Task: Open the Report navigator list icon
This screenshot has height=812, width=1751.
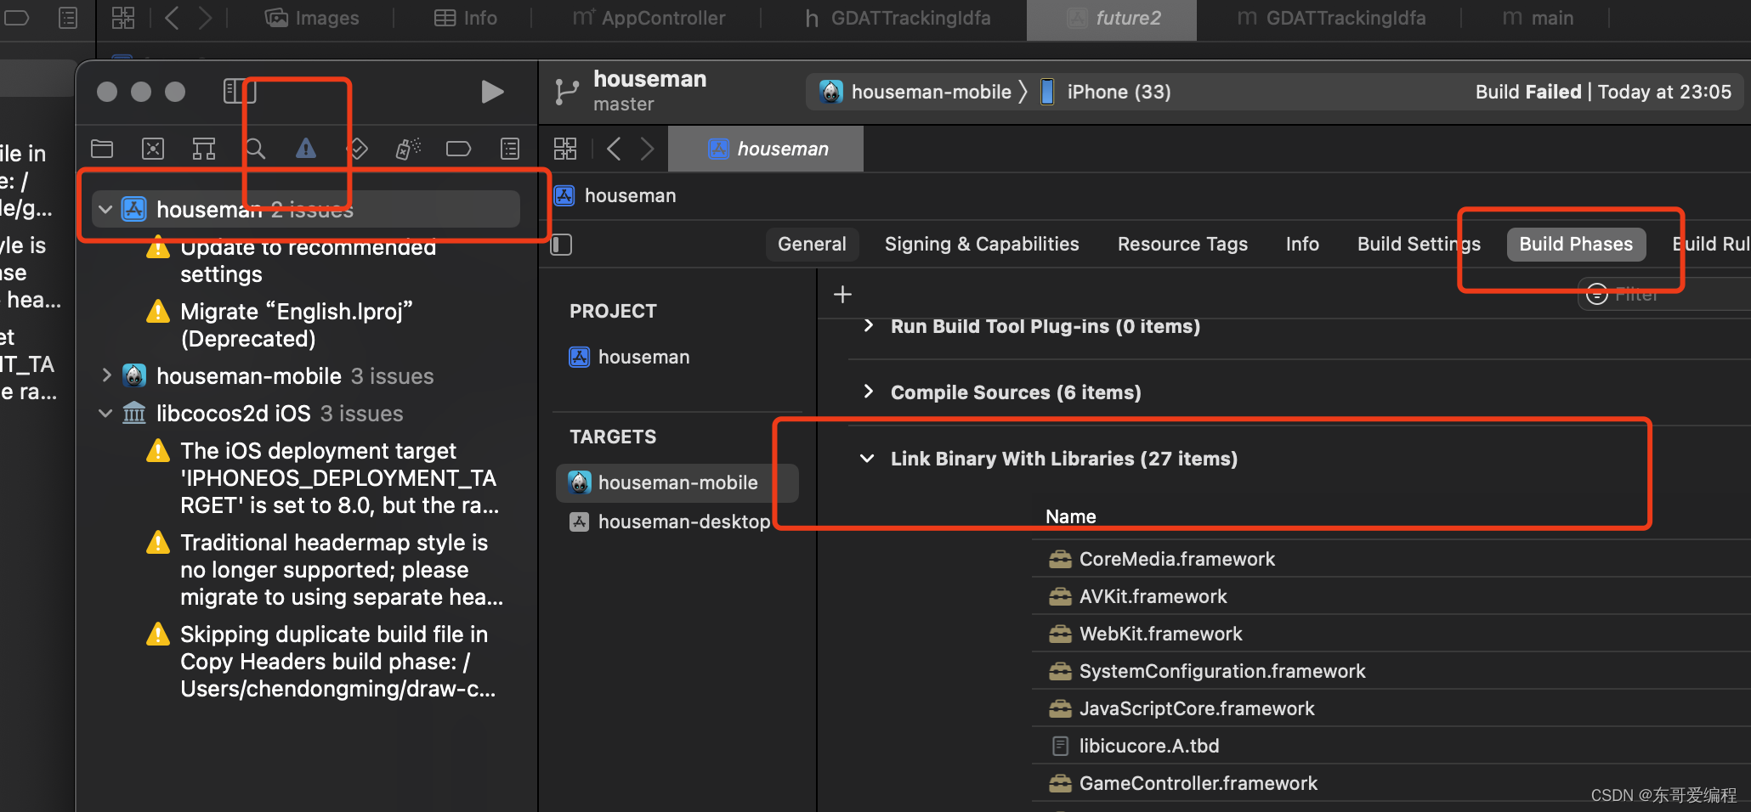Action: coord(510,149)
